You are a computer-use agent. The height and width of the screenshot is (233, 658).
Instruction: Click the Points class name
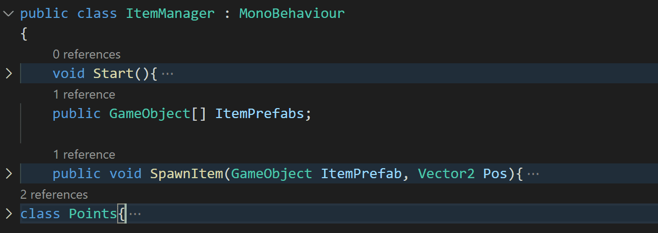pos(93,213)
